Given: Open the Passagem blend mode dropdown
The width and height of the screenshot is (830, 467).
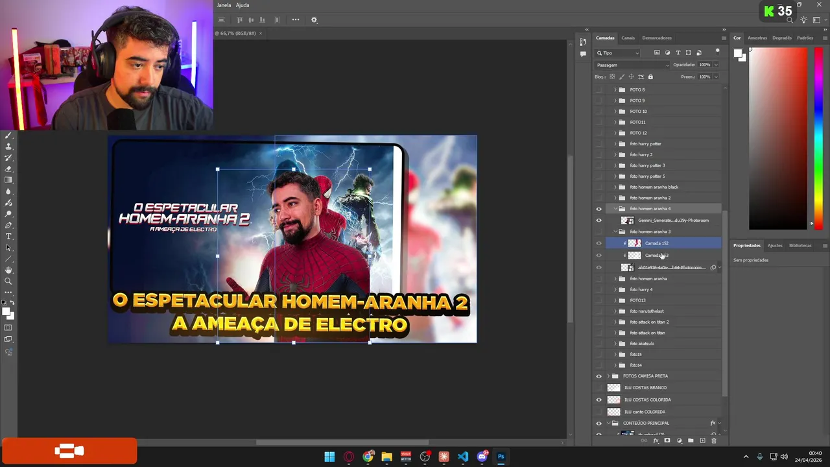Looking at the screenshot, I should point(632,65).
